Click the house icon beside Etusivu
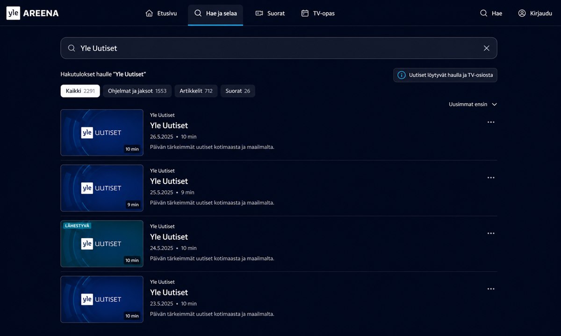This screenshot has height=336, width=561. [149, 13]
